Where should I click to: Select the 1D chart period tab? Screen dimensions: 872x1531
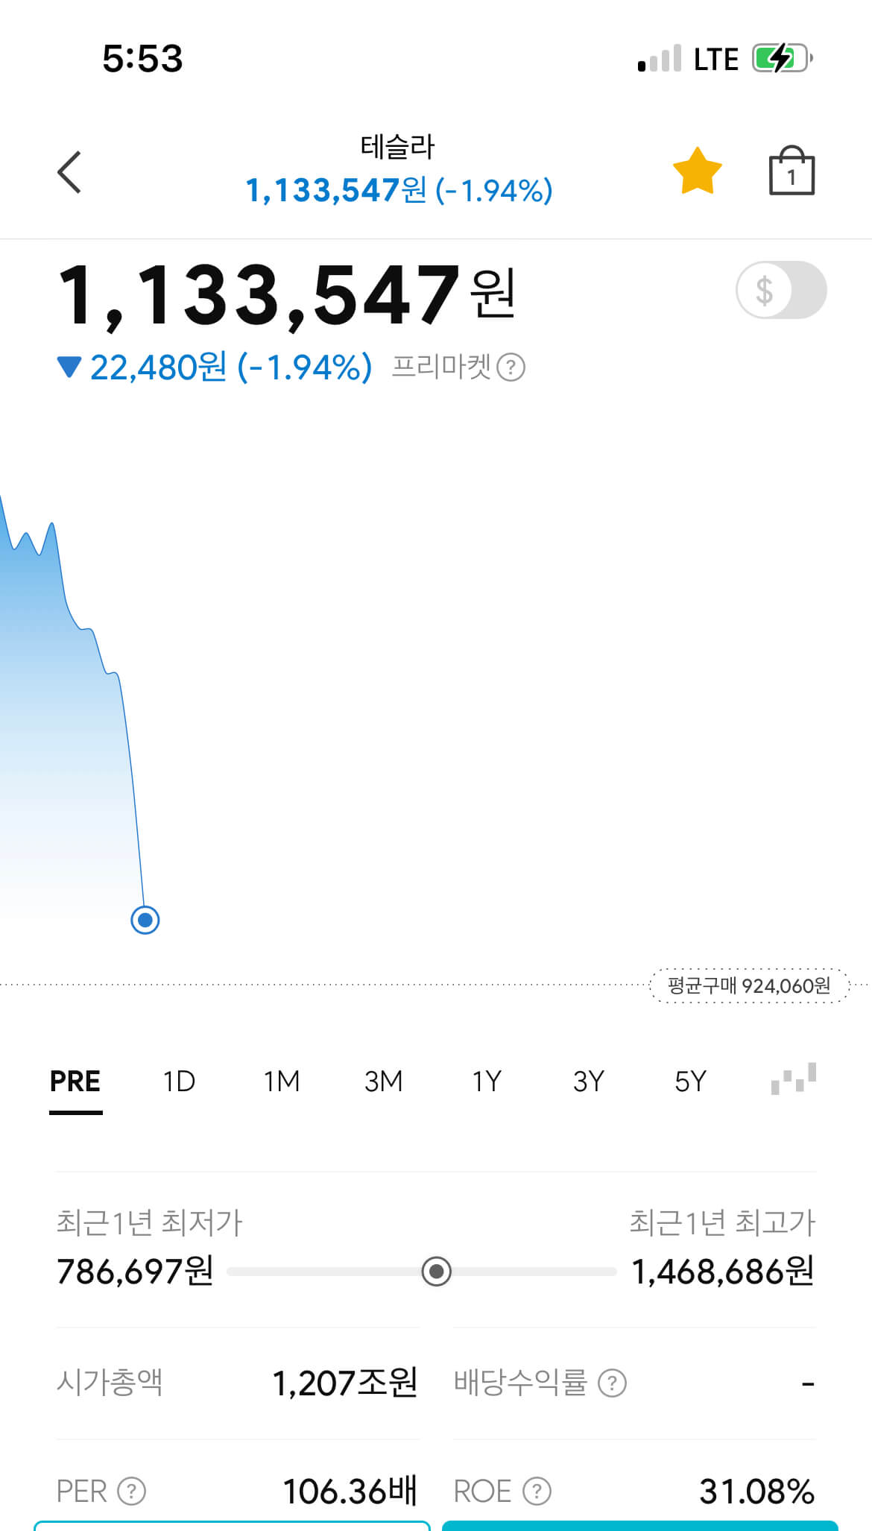pos(179,1081)
